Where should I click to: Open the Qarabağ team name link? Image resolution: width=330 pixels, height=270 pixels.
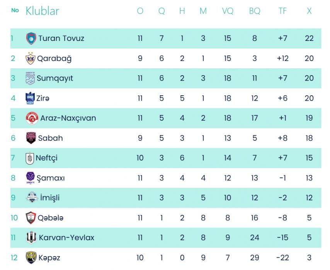pyautogui.click(x=54, y=59)
